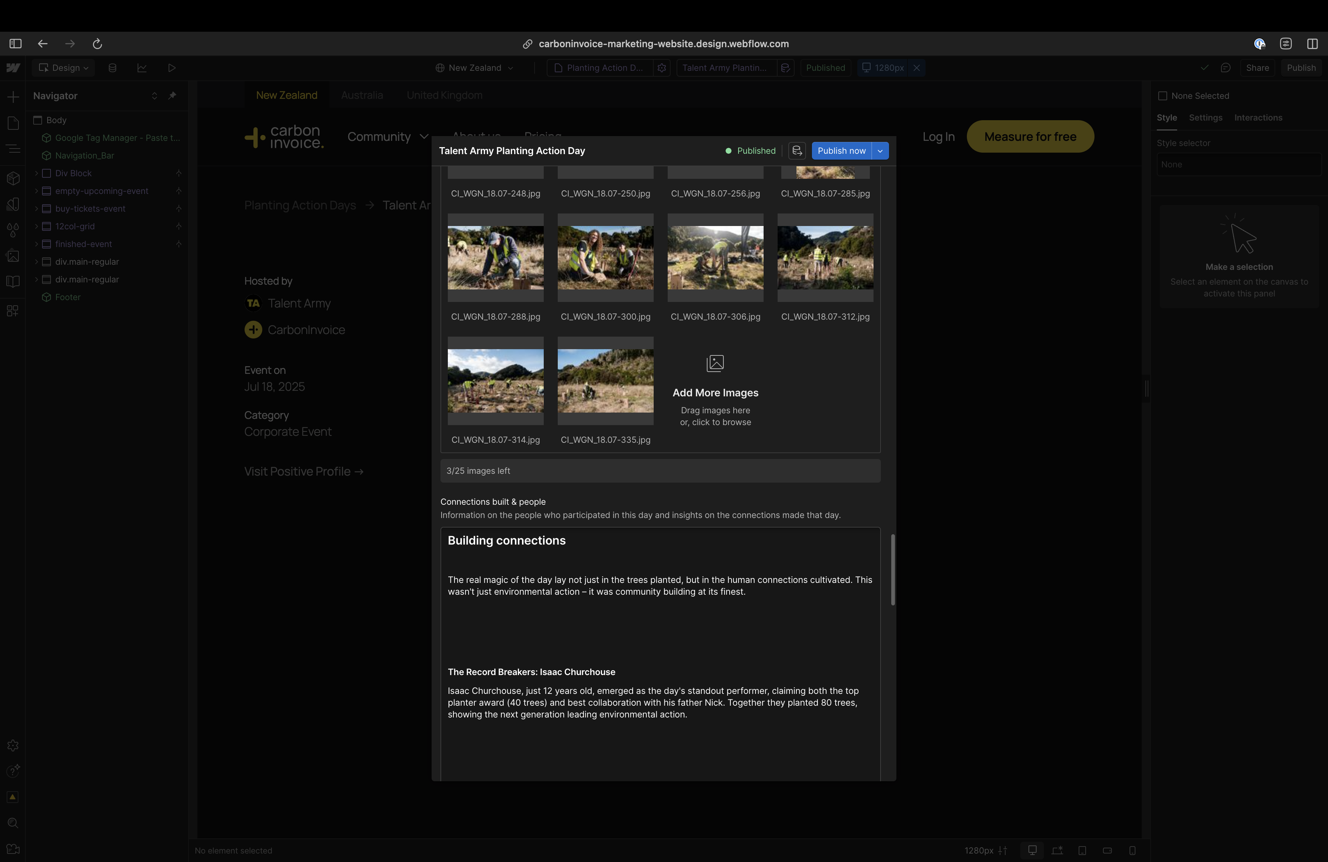The height and width of the screenshot is (862, 1328).
Task: Click the blue Publish now button
Action: [x=841, y=150]
